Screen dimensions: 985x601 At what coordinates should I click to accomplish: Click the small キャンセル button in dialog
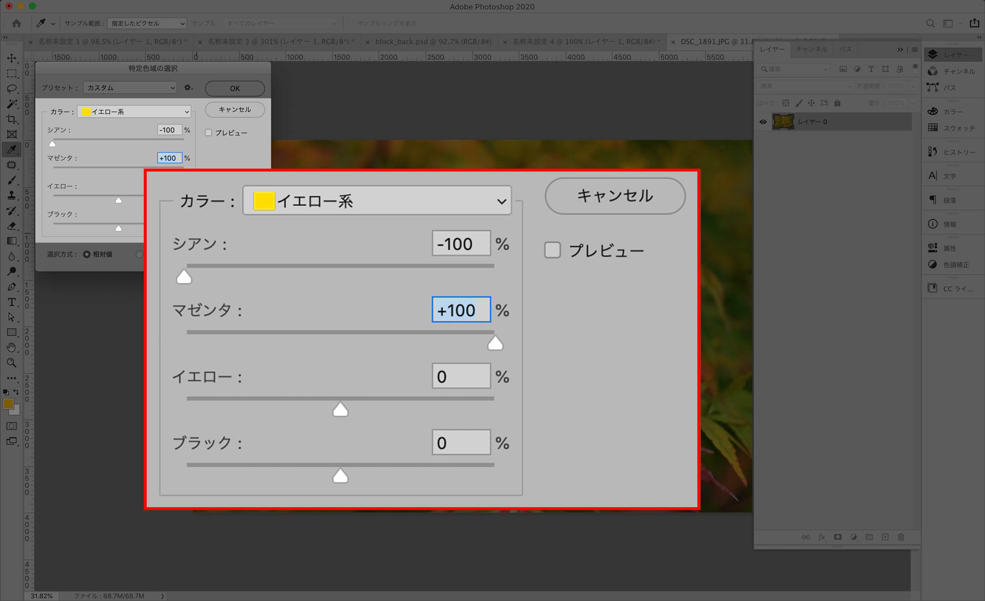click(x=234, y=110)
